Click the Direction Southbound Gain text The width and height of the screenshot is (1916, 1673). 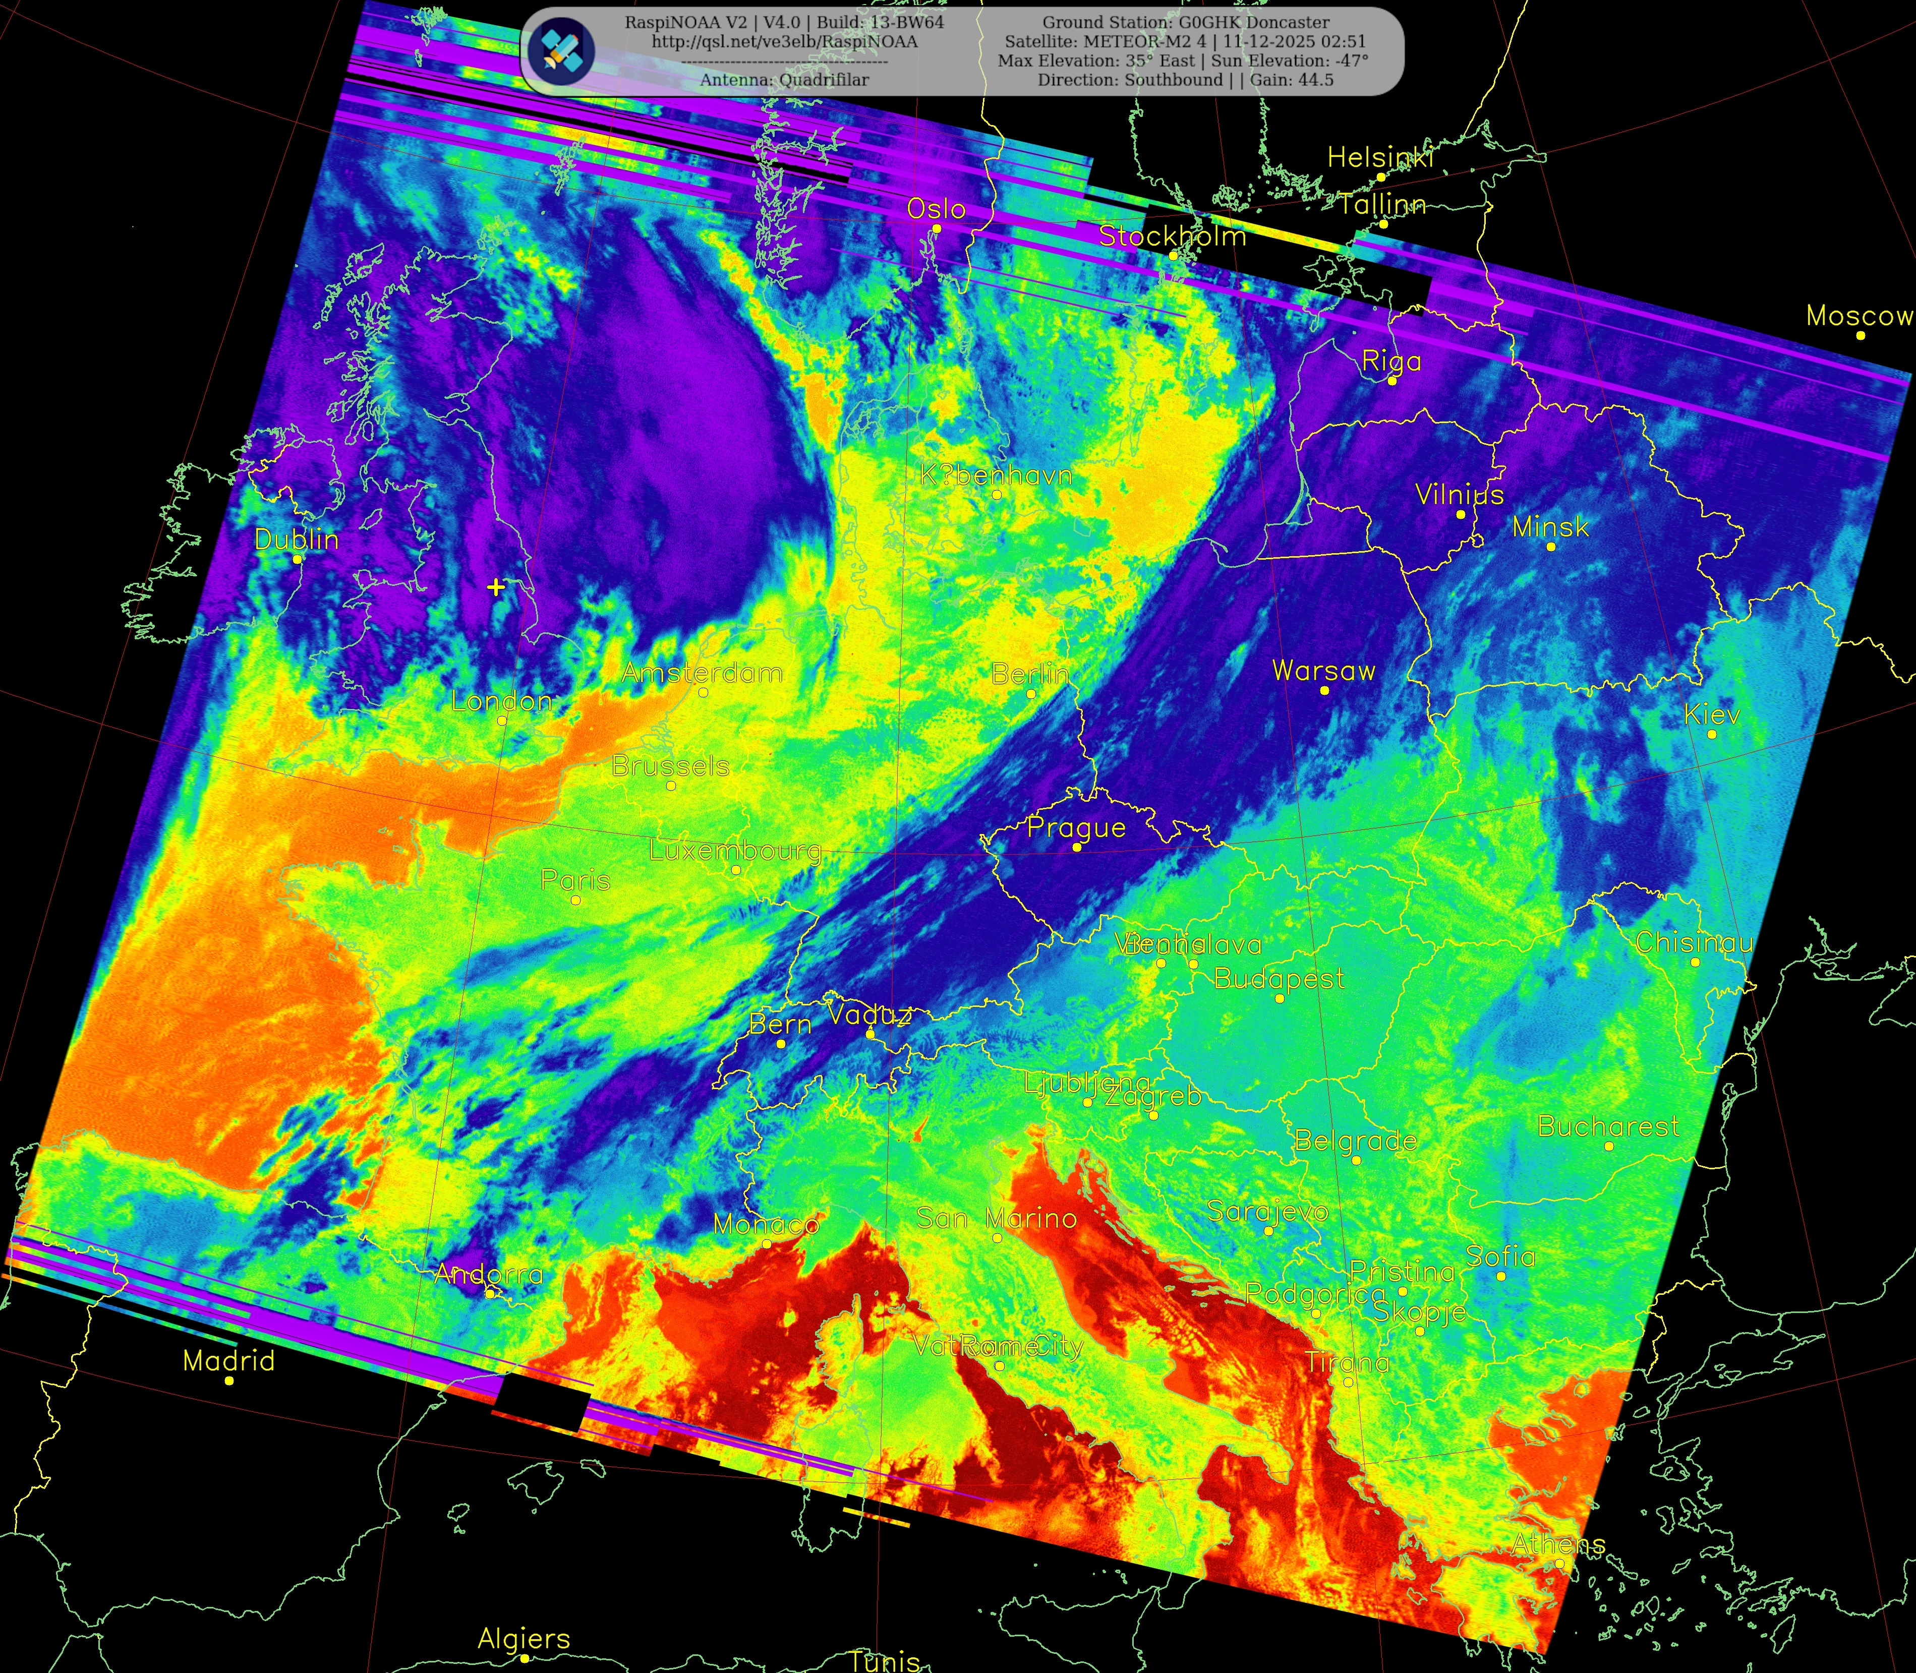[1186, 80]
